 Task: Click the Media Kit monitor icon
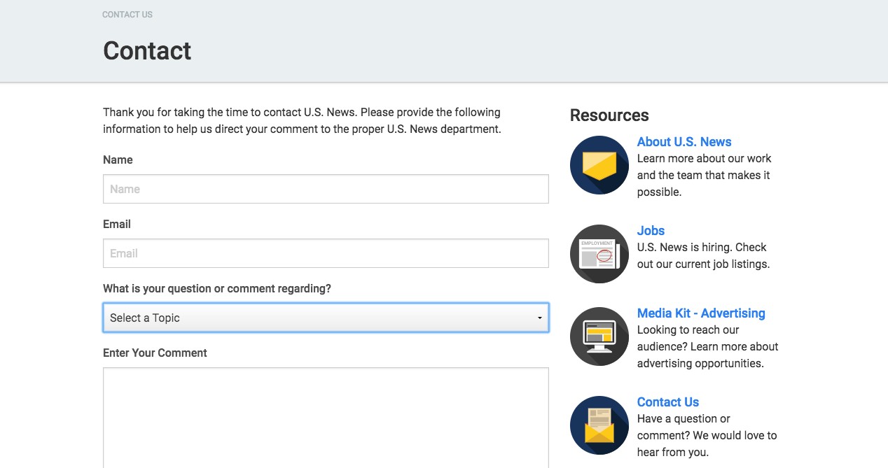point(599,336)
